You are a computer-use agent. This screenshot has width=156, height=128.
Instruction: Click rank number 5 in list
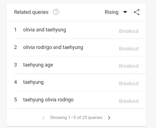pyautogui.click(x=16, y=100)
